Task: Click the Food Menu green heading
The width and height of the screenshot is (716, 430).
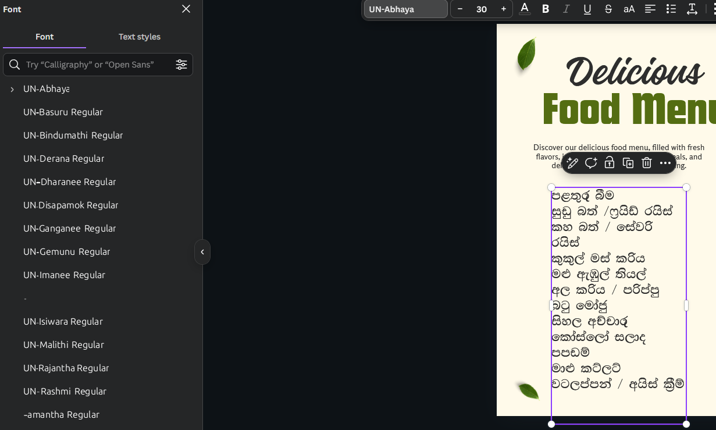Action: [629, 109]
